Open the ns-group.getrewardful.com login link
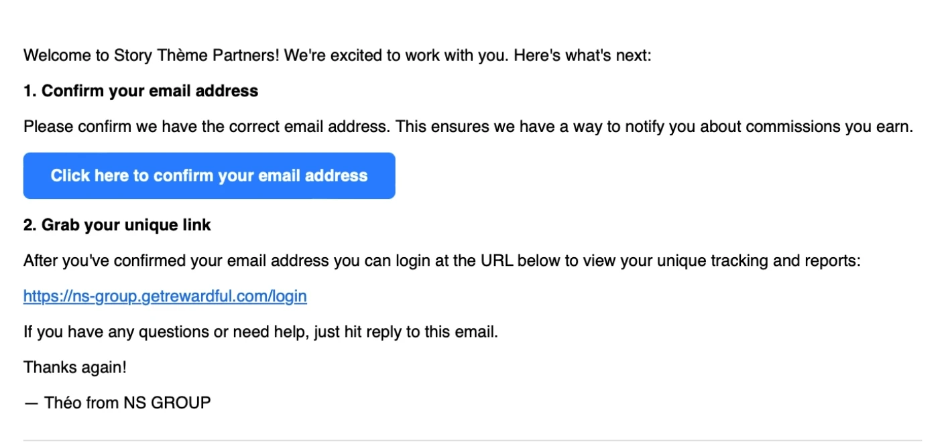 tap(165, 296)
